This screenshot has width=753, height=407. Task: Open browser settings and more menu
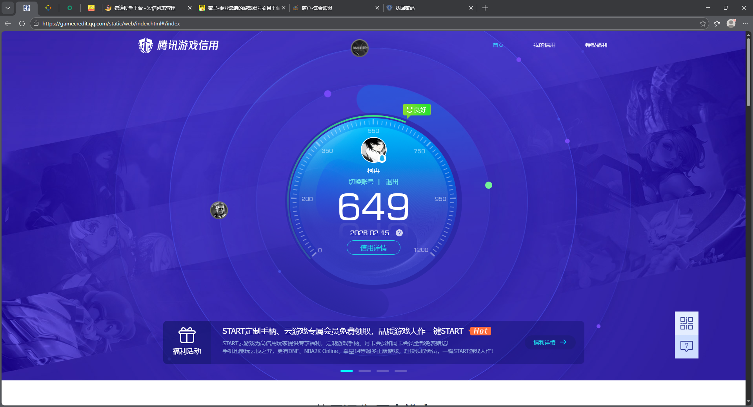coord(745,23)
